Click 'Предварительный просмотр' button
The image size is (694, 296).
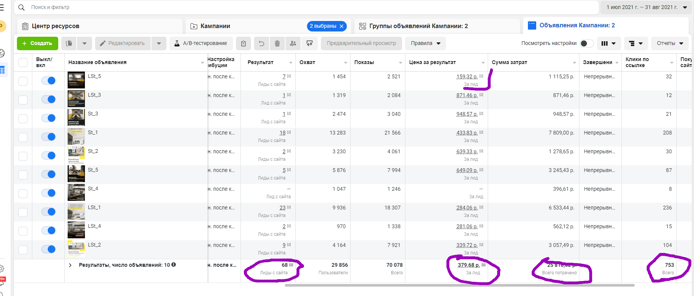(361, 43)
